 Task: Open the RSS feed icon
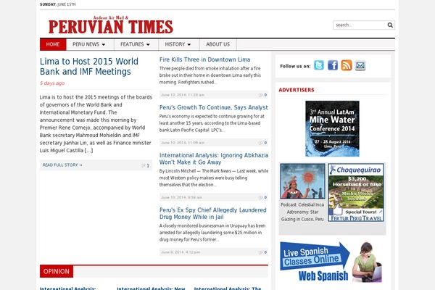[x=347, y=65]
